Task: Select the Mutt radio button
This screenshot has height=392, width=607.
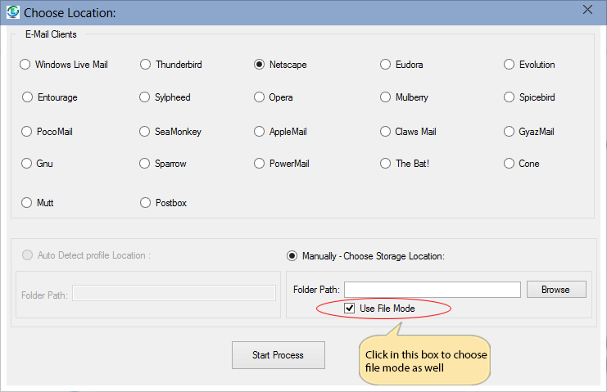Action: [x=28, y=203]
